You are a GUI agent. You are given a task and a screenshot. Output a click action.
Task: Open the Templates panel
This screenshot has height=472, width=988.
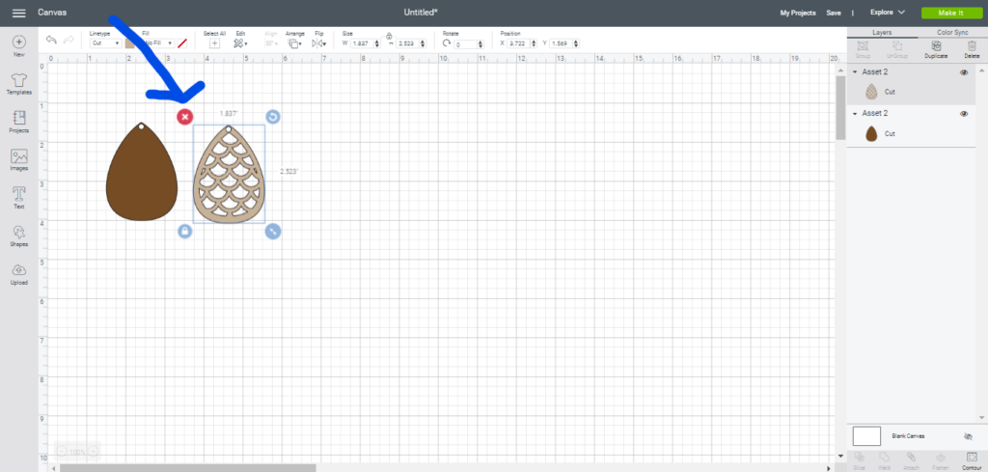[x=19, y=84]
